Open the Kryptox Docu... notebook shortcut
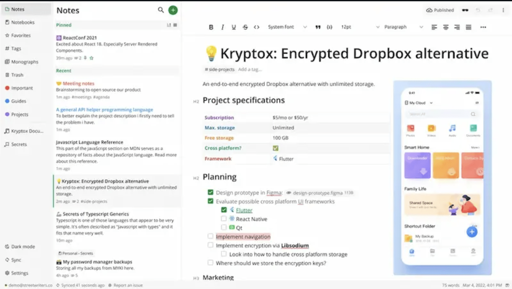Screen dimensions: 512x289 point(26,131)
